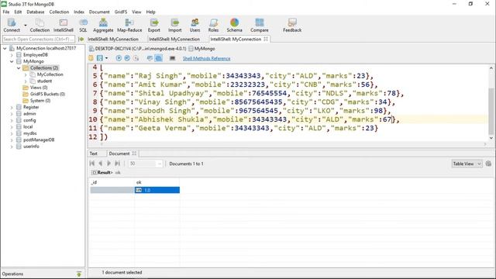The width and height of the screenshot is (496, 279).
Task: Go to previous results page
Action: (x=100, y=164)
